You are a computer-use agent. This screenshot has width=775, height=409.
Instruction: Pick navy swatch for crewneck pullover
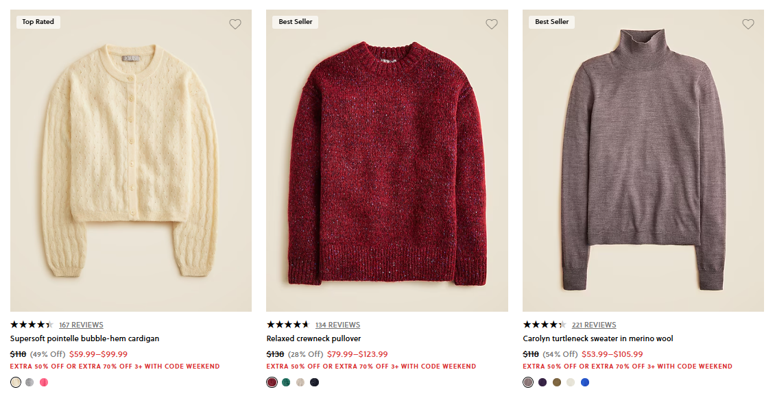(315, 382)
